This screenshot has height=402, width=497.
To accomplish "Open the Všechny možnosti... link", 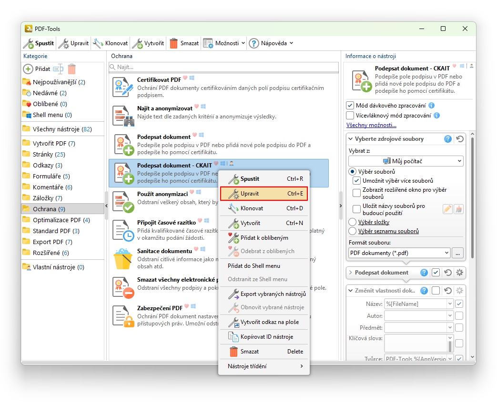I will click(x=371, y=125).
